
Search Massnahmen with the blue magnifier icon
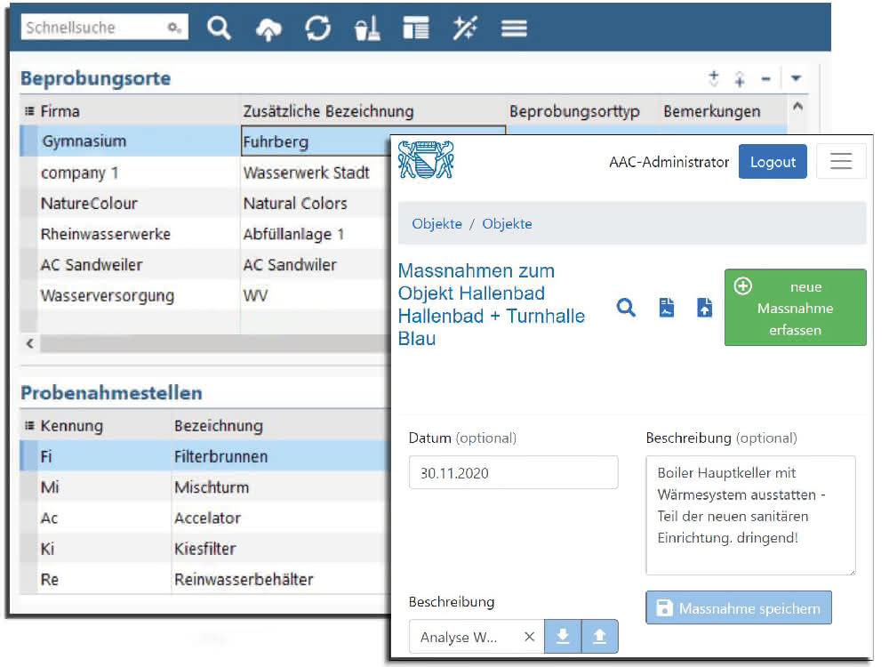tap(626, 308)
